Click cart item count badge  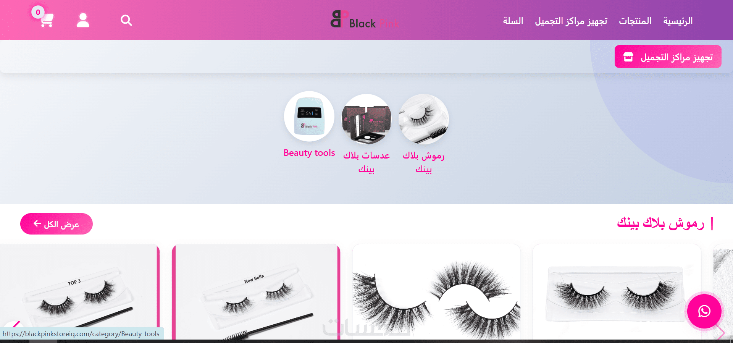[x=38, y=12]
